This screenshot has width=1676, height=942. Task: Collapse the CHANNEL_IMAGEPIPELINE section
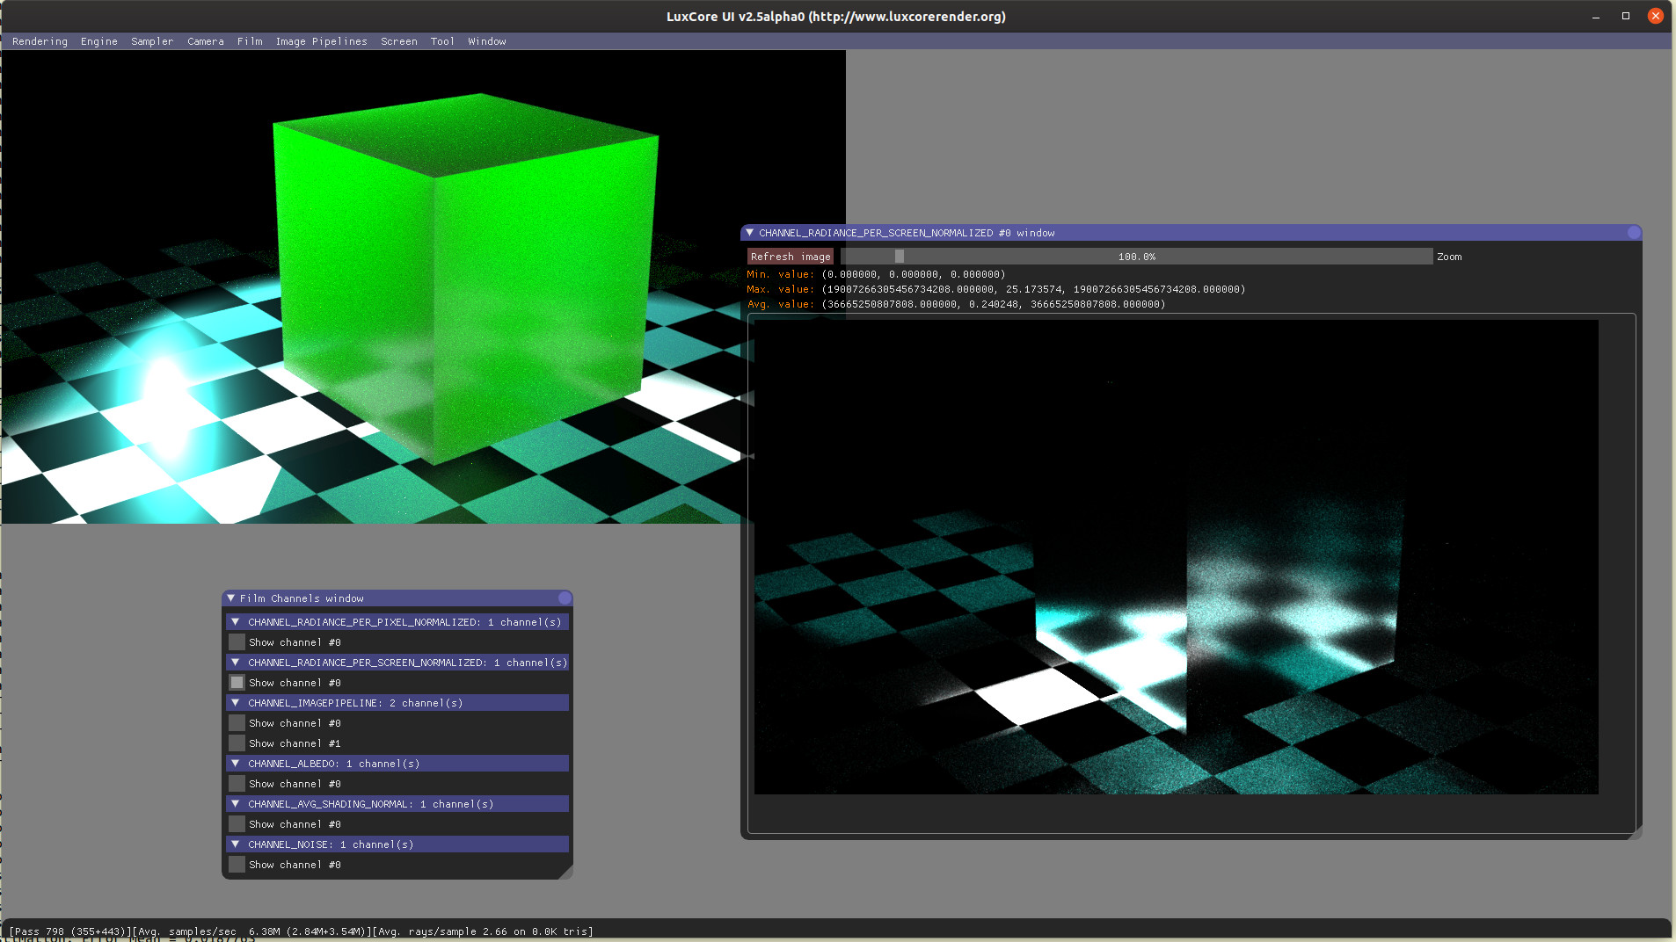(235, 703)
